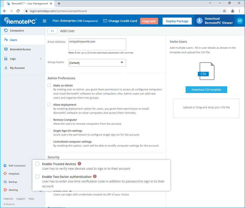Click the browser back arrow

tap(5, 11)
